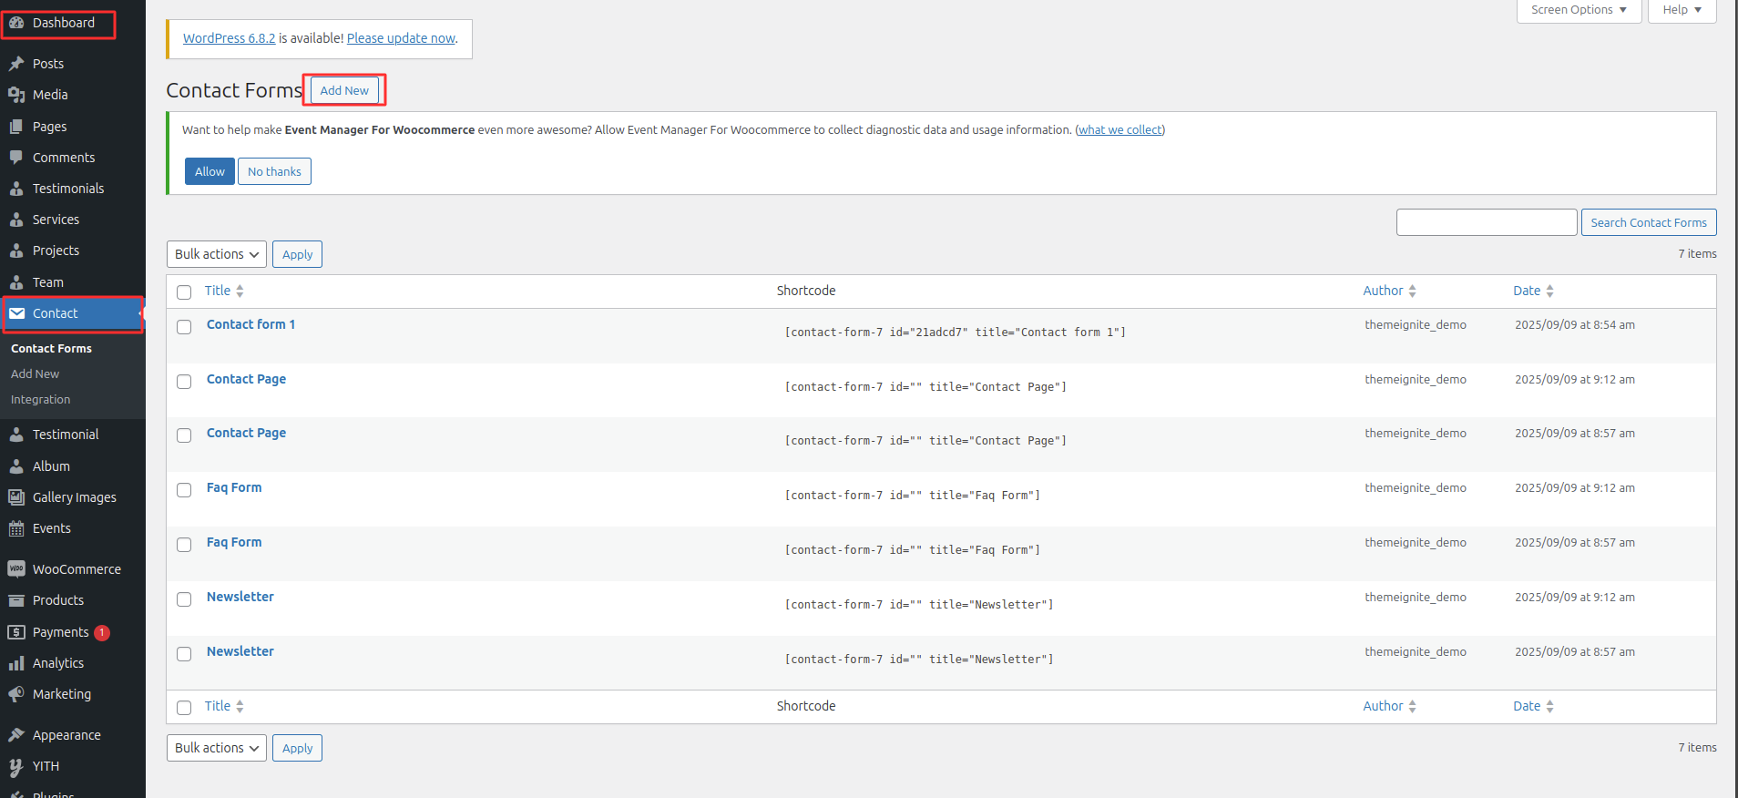Sort by Title in table footer
Screen dimensions: 1738x798
[224, 706]
